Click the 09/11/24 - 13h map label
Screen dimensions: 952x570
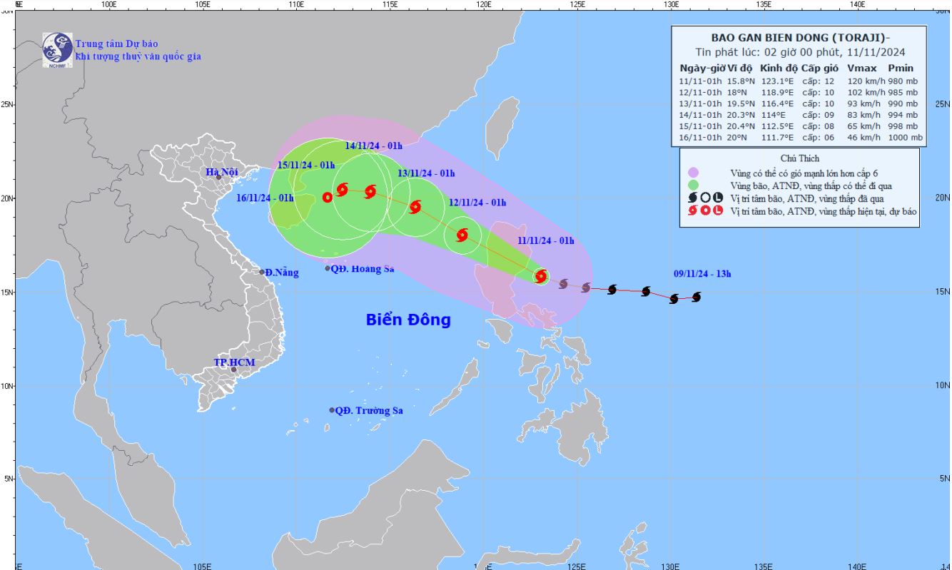pos(702,273)
